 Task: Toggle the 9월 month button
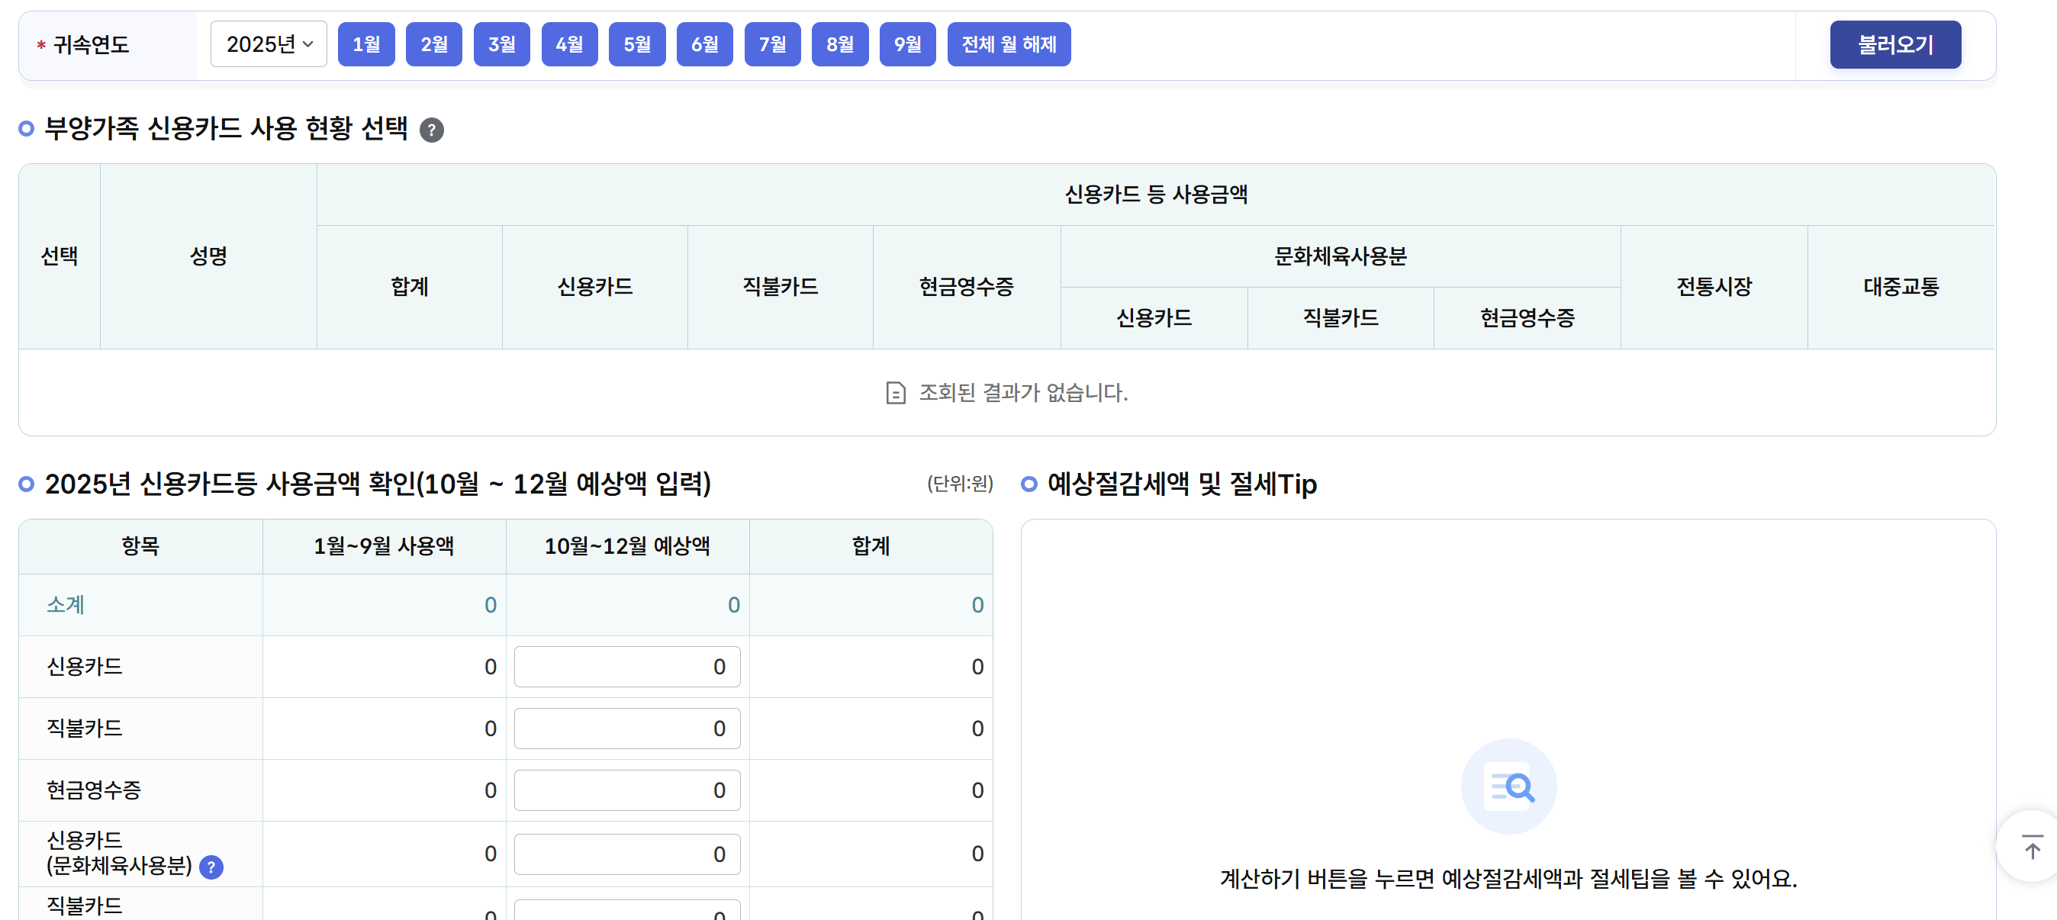[x=907, y=44]
